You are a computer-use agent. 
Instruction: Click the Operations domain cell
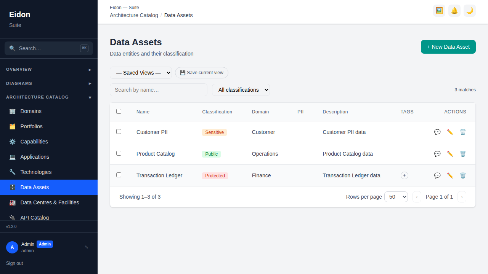click(x=265, y=154)
